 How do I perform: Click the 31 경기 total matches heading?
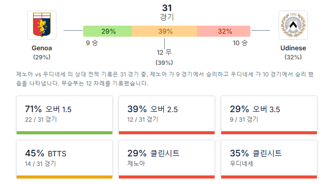pyautogui.click(x=167, y=13)
